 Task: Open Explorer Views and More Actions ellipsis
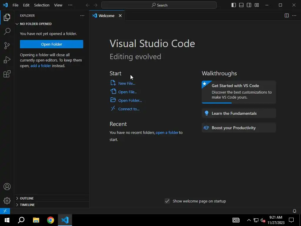(x=82, y=16)
